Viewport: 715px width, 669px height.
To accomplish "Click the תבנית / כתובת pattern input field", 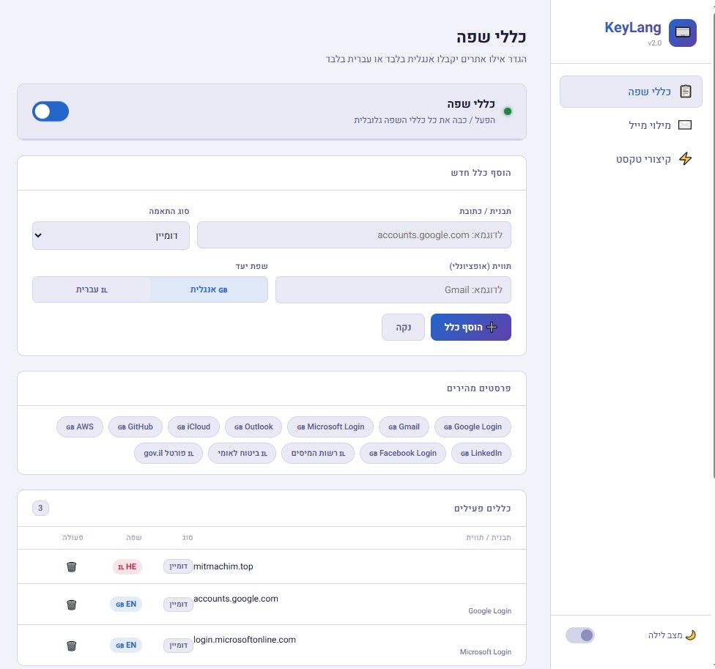I will [354, 235].
